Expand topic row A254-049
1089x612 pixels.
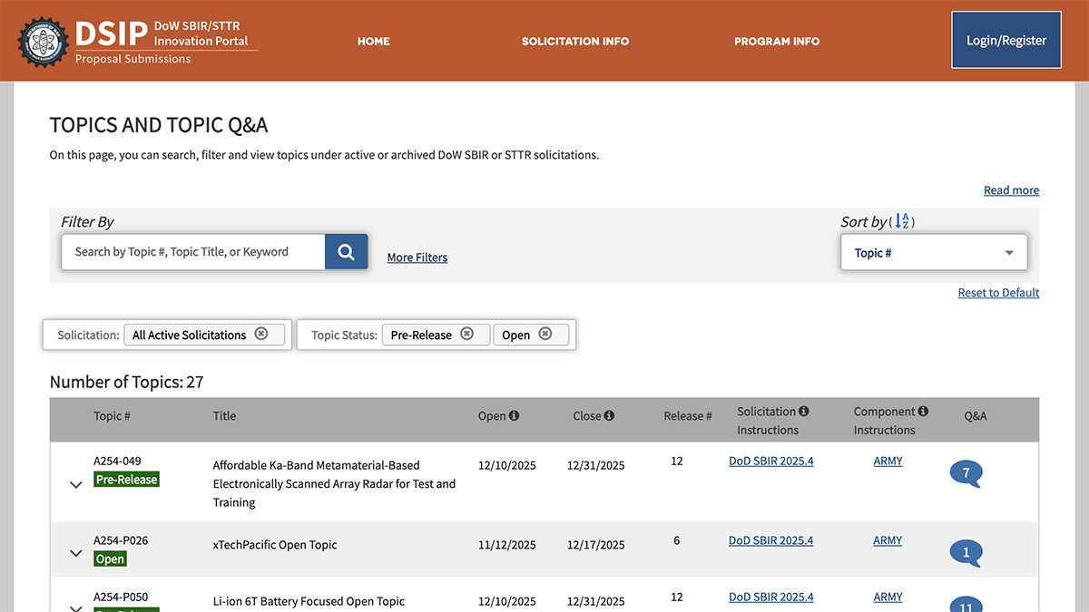76,485
